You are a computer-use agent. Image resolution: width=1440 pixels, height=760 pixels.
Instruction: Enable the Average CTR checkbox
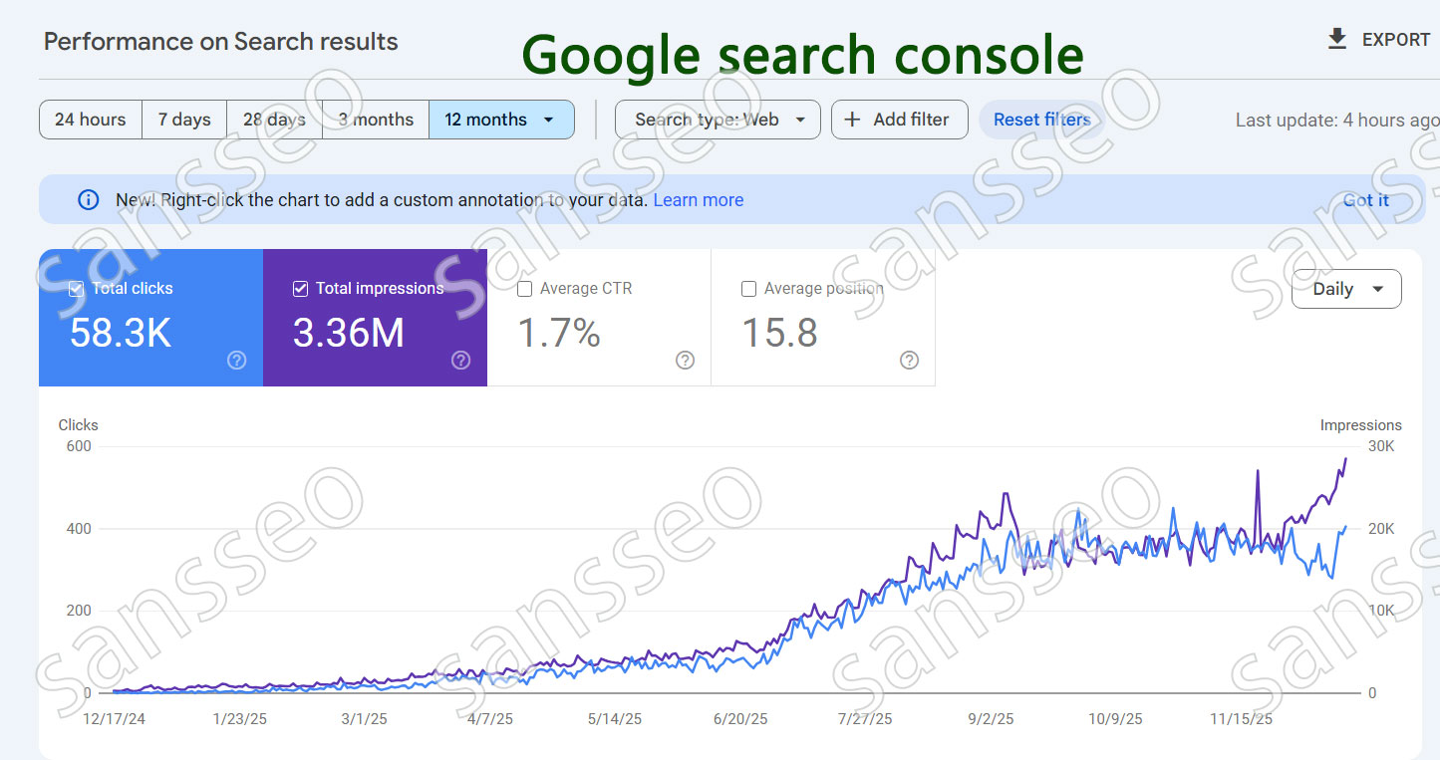coord(524,289)
